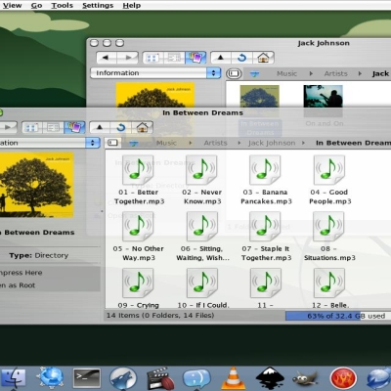Select the On and On album folder
The image size is (391, 391).
tap(324, 106)
